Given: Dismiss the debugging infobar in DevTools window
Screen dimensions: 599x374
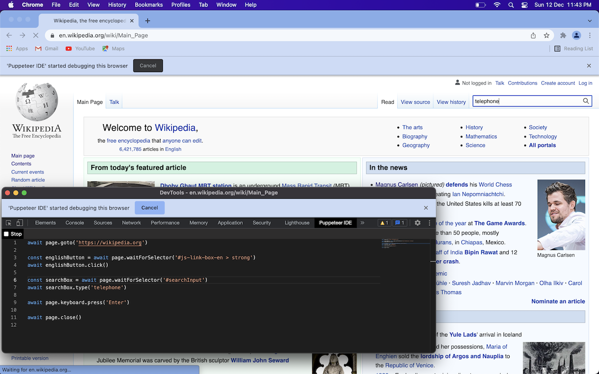Looking at the screenshot, I should 426,208.
